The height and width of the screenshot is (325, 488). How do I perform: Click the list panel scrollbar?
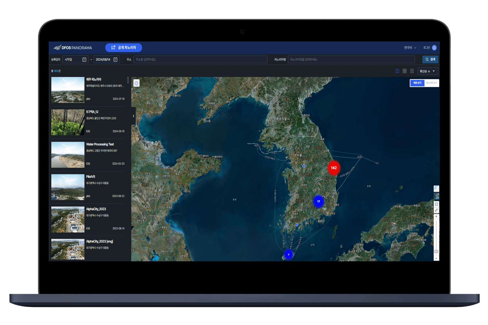(x=128, y=80)
